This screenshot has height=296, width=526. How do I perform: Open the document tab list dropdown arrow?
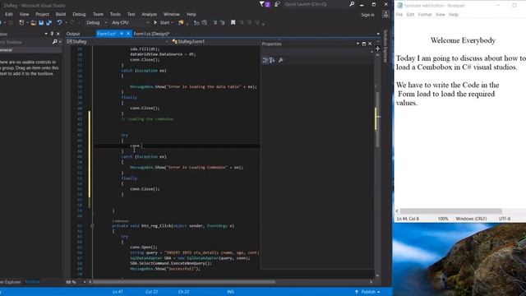pyautogui.click(x=378, y=34)
